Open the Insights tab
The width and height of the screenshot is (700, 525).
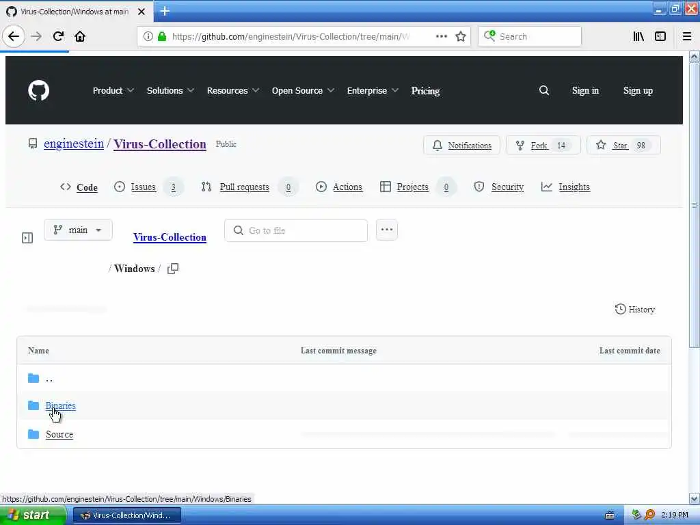(565, 187)
